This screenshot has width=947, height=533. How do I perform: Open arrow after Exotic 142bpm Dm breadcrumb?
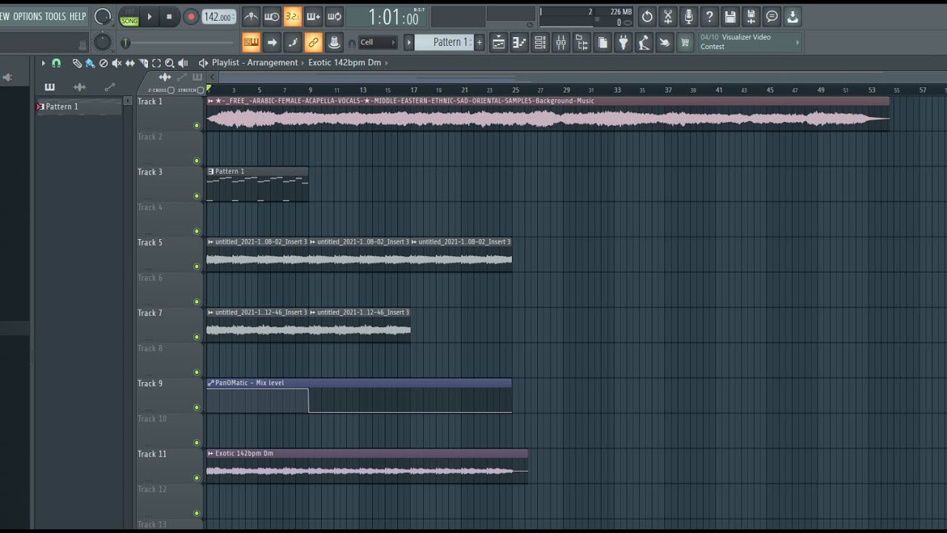386,63
